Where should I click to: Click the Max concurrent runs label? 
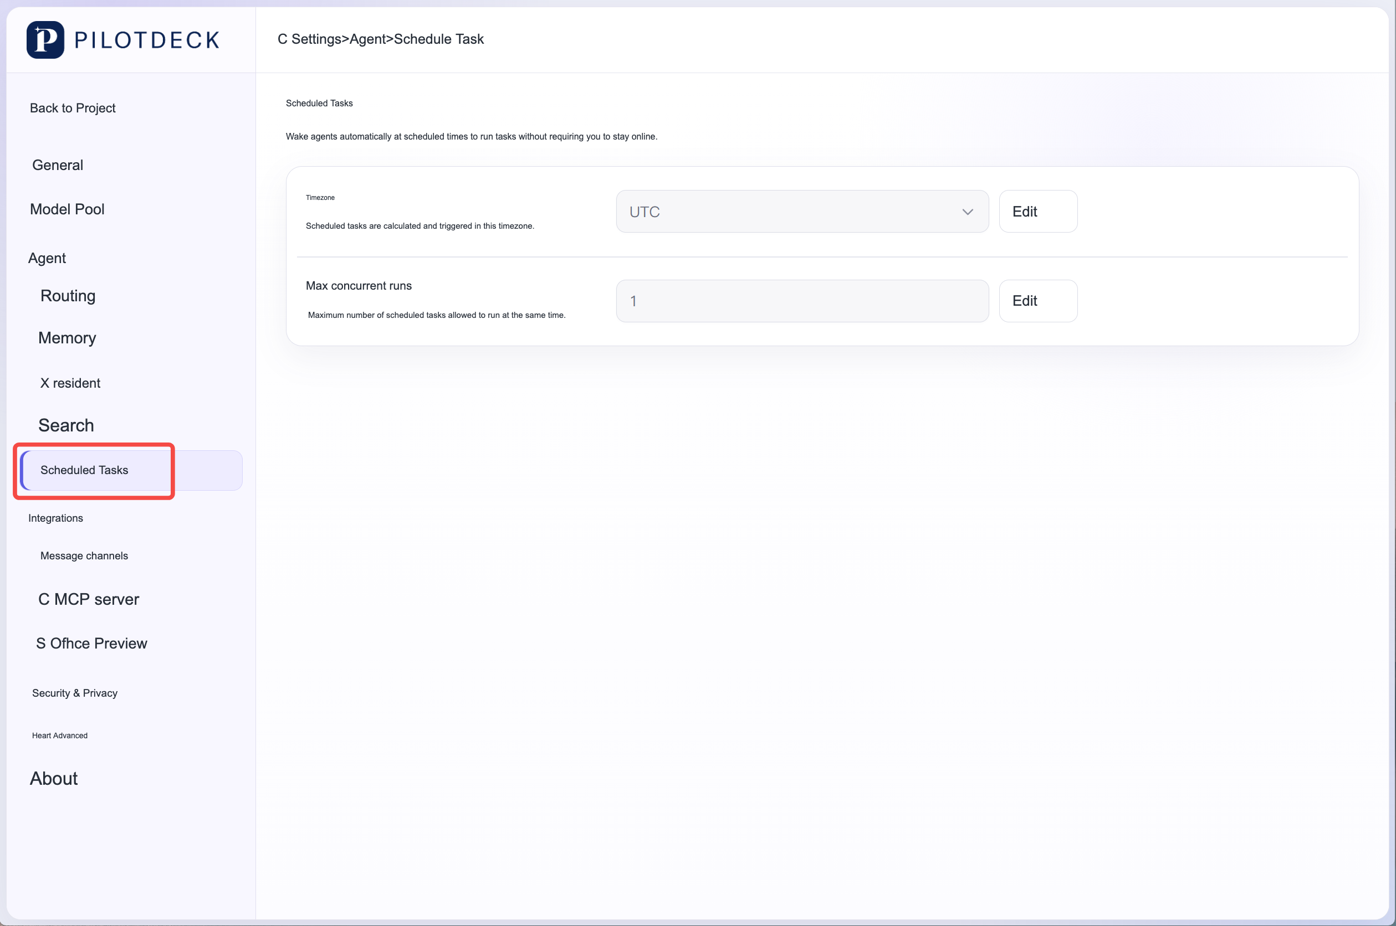359,286
